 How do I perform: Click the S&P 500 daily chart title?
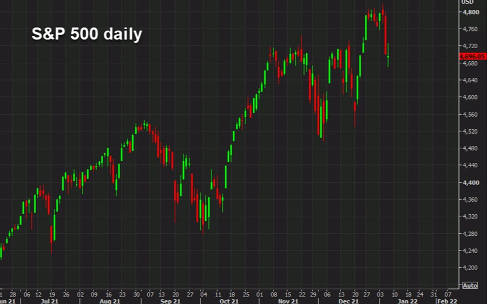pos(87,34)
